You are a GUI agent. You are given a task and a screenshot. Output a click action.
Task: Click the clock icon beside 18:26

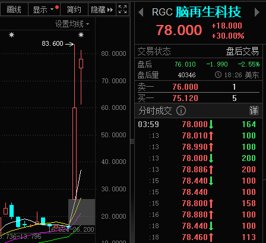click(x=218, y=75)
